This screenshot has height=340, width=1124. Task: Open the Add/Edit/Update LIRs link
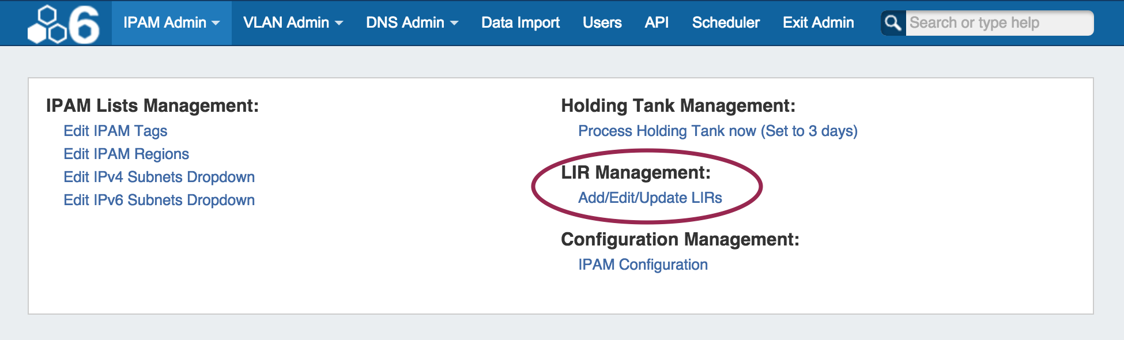650,198
